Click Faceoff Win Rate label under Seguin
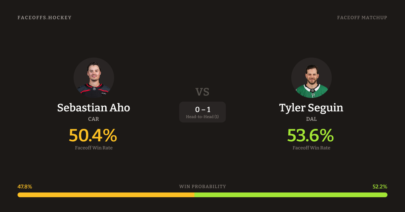The width and height of the screenshot is (405, 212). click(311, 148)
